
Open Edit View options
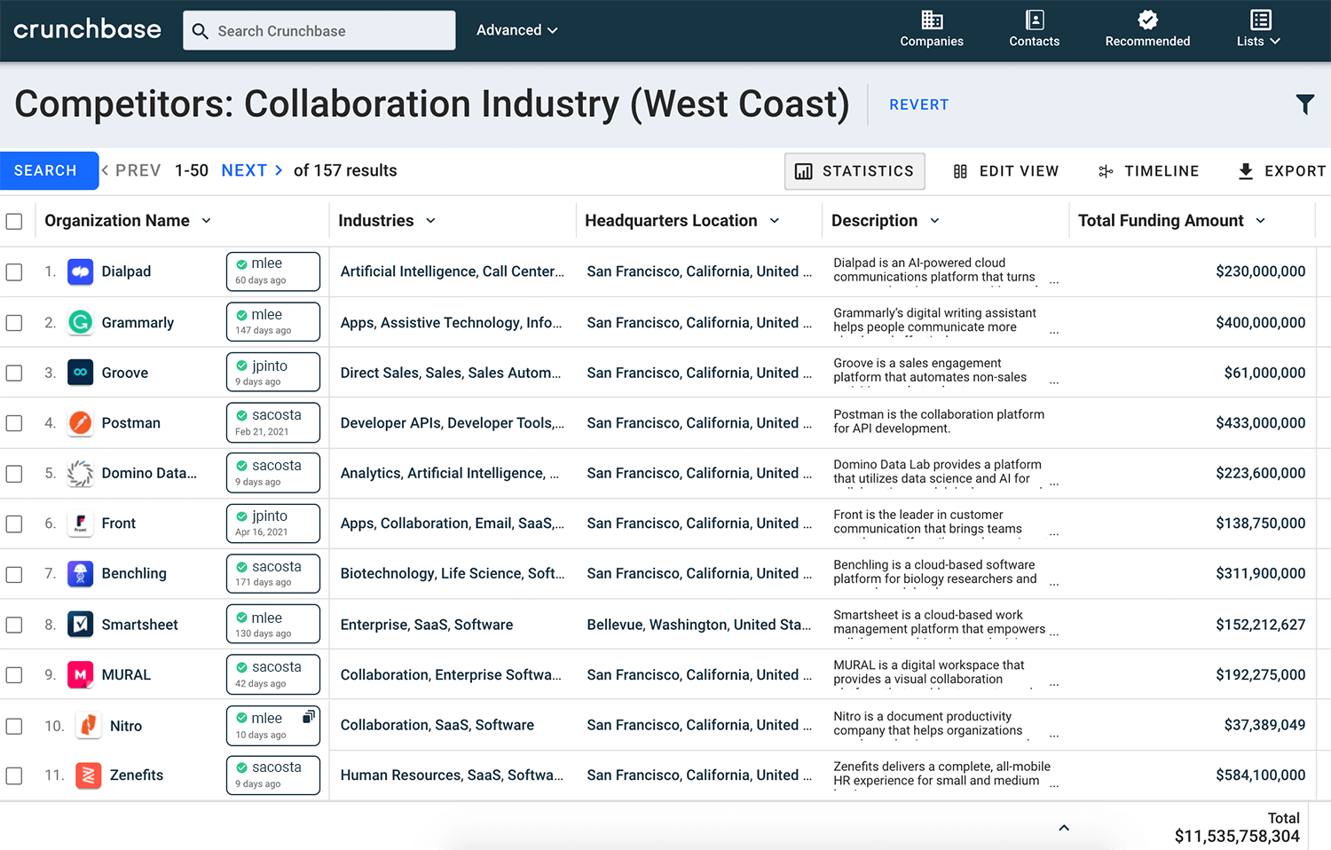[1006, 171]
